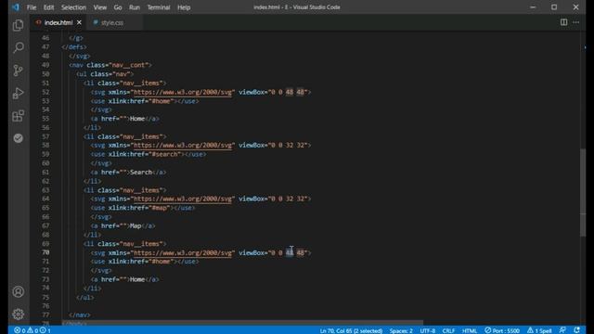This screenshot has width=594, height=334.
Task: Click line number 63
Action: [x=45, y=190]
